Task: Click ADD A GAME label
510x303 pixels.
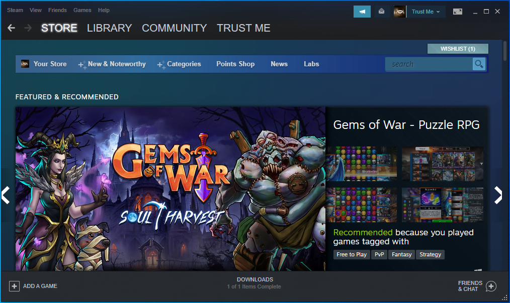Action: 40,286
